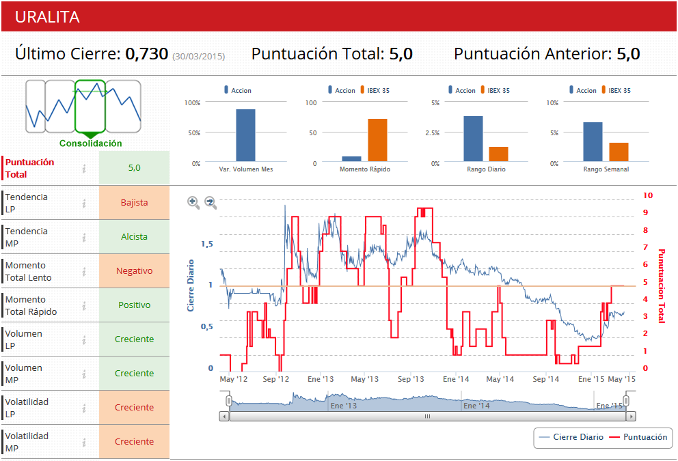Open info icon for Tendencia MP
The image size is (678, 461).
84,237
